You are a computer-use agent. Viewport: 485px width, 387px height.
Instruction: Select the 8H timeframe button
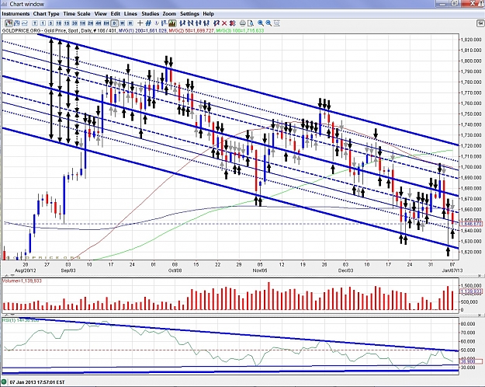coord(106,23)
